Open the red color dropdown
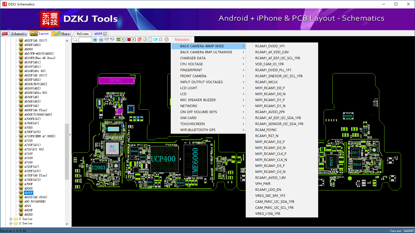This screenshot has width=415, height=233. point(134,40)
